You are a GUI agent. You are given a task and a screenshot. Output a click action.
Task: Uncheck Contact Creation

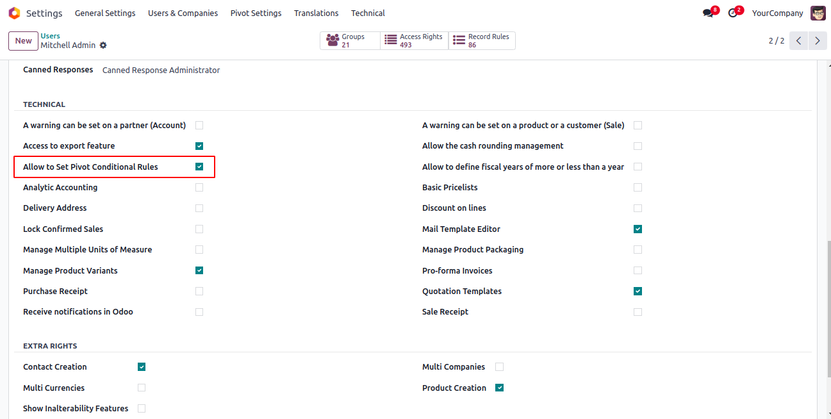[x=142, y=367]
